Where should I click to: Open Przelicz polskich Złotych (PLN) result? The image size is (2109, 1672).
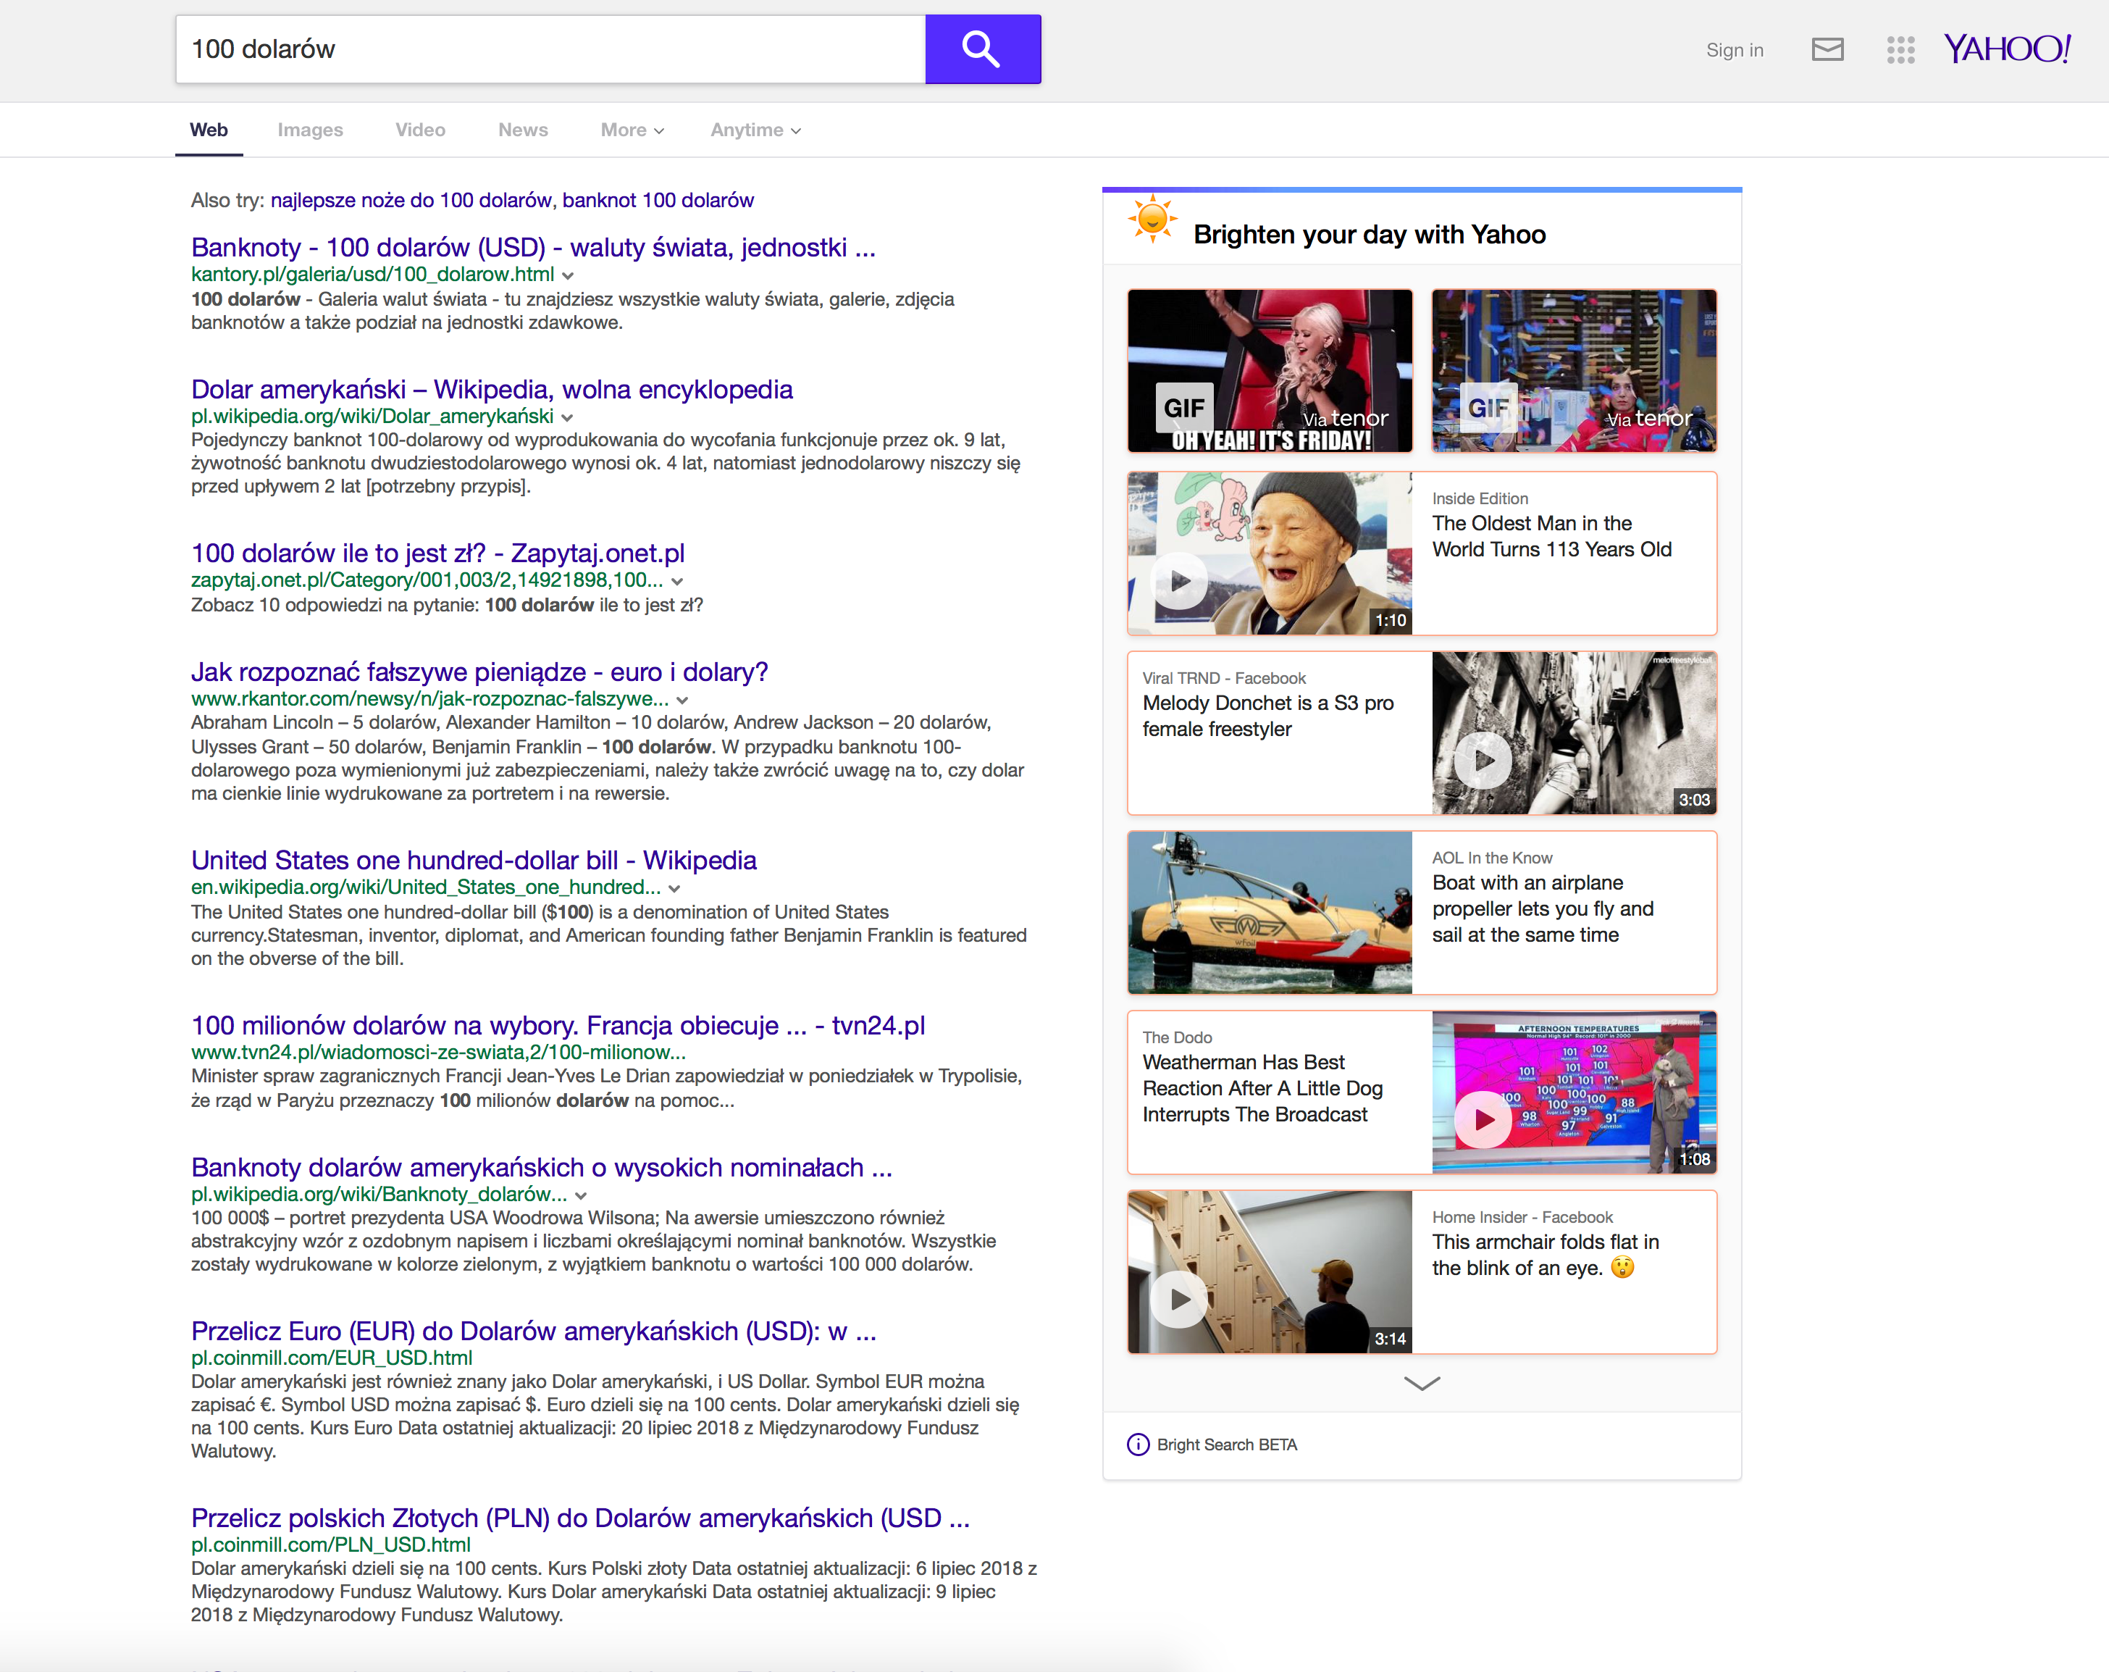pyautogui.click(x=580, y=1518)
